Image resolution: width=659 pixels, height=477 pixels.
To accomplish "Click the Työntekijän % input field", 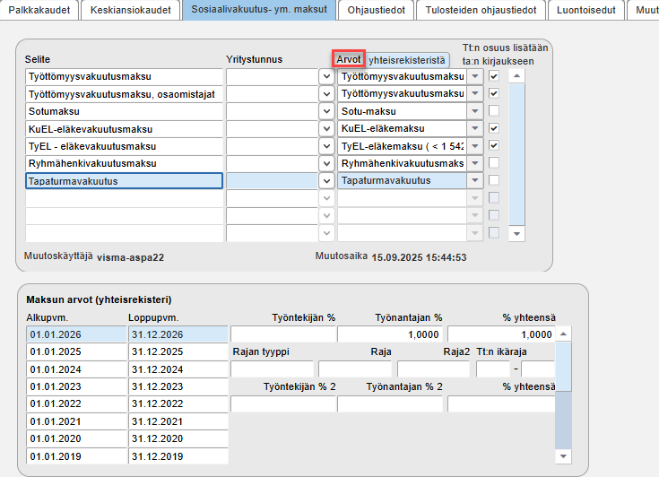I will point(283,334).
